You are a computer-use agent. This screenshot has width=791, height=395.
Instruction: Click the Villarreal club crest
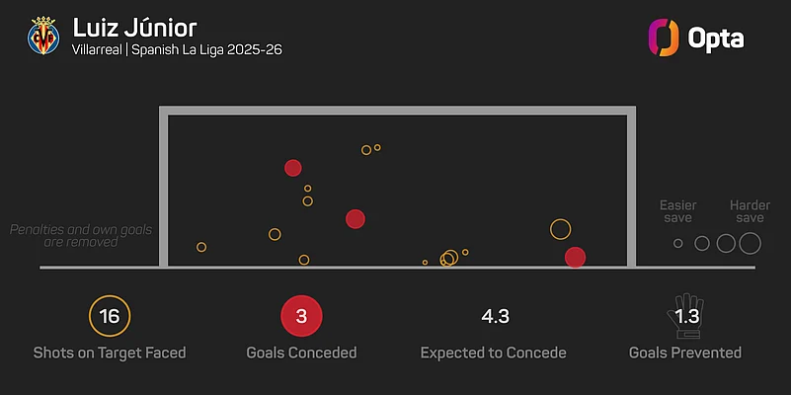point(43,37)
